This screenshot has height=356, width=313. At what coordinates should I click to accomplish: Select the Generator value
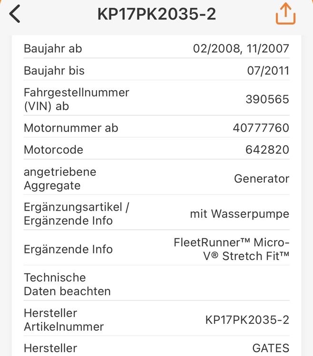(x=262, y=178)
